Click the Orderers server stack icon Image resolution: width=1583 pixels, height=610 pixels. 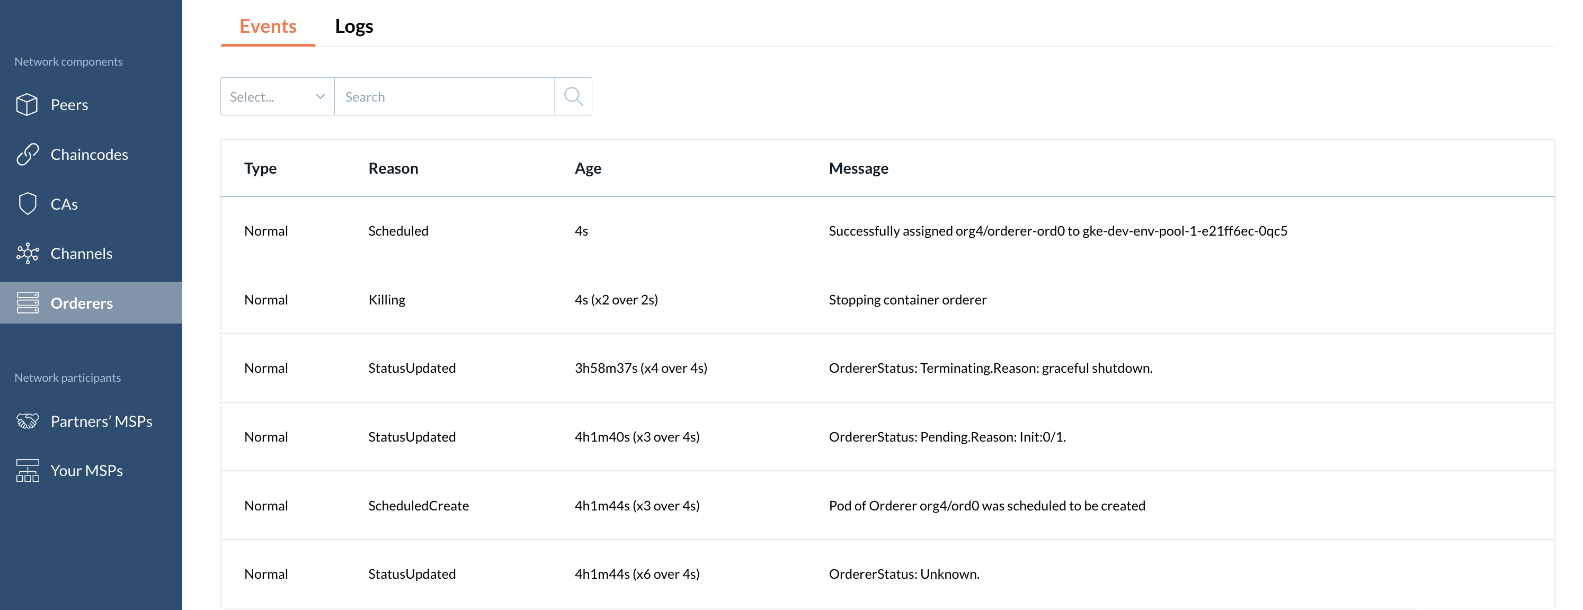[x=27, y=303]
